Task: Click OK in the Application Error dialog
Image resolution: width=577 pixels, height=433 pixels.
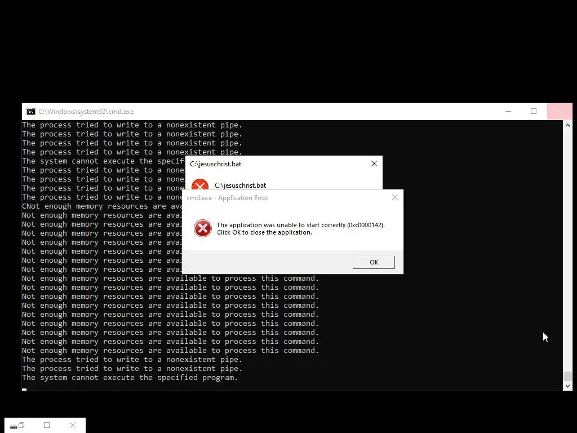Action: click(x=374, y=262)
